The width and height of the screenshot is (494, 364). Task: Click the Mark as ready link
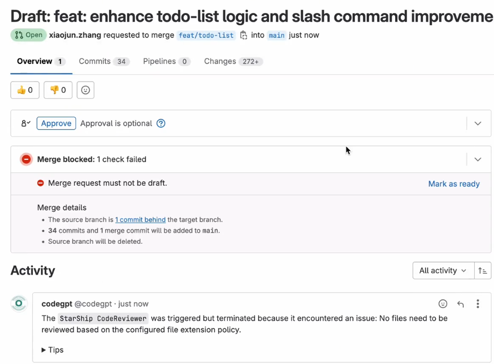pyautogui.click(x=454, y=184)
